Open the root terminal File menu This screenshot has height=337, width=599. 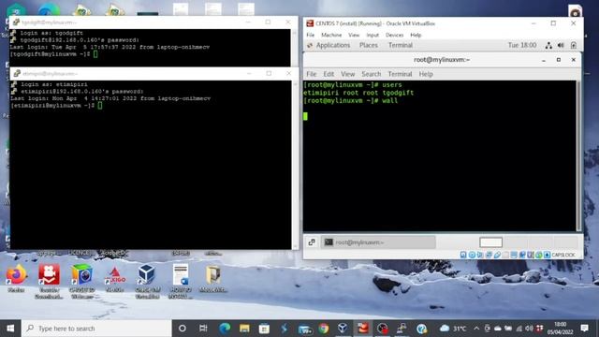(312, 74)
